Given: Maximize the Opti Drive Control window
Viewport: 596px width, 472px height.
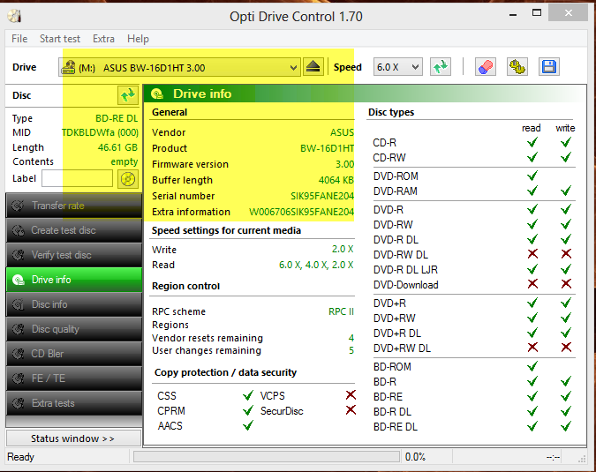Looking at the screenshot, I should click(537, 13).
